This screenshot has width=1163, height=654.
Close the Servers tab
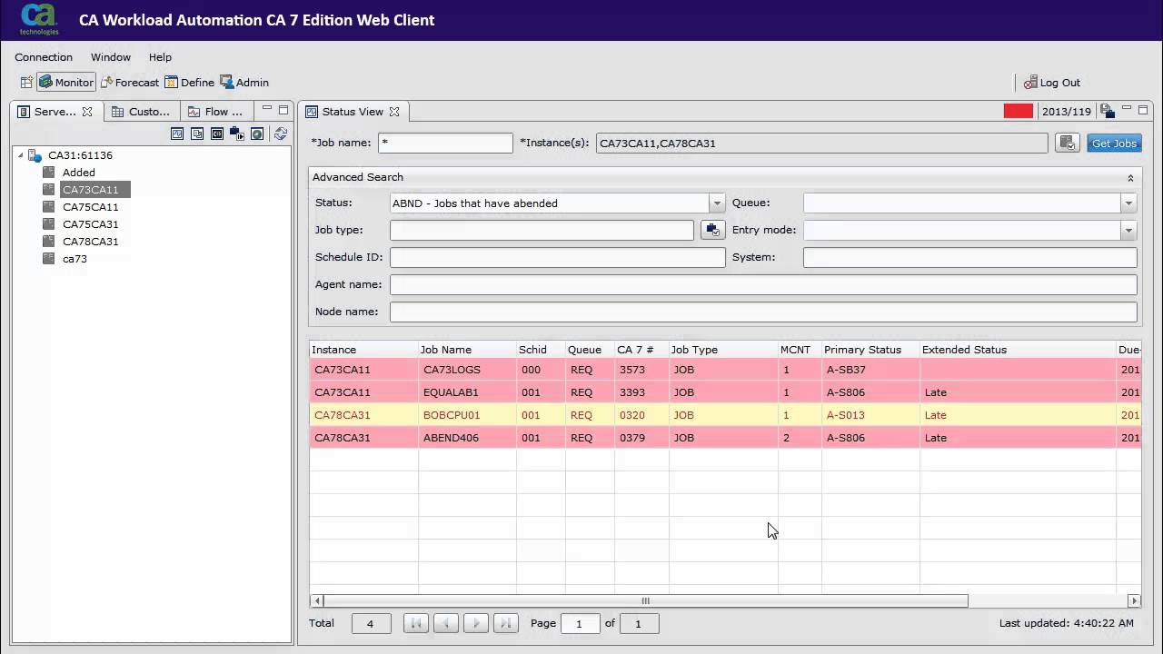tap(87, 112)
